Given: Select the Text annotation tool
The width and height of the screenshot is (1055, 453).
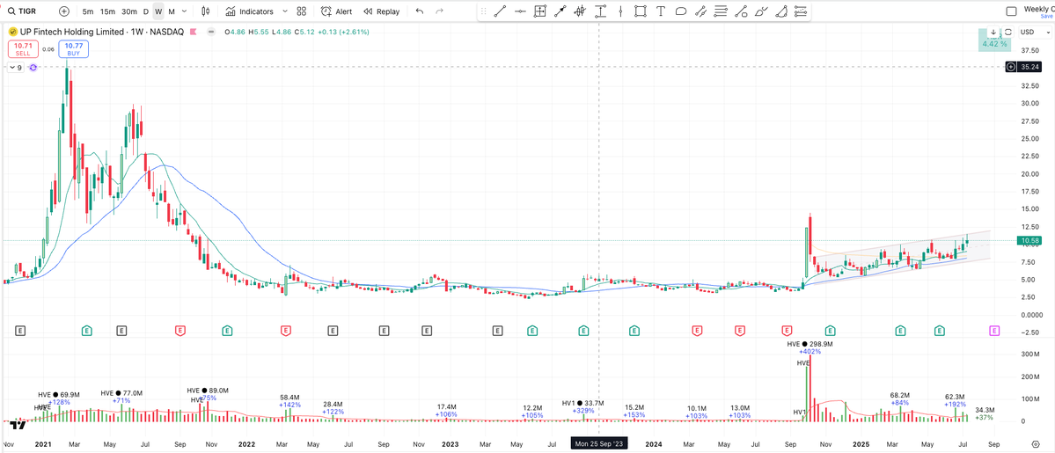Looking at the screenshot, I should 661,11.
